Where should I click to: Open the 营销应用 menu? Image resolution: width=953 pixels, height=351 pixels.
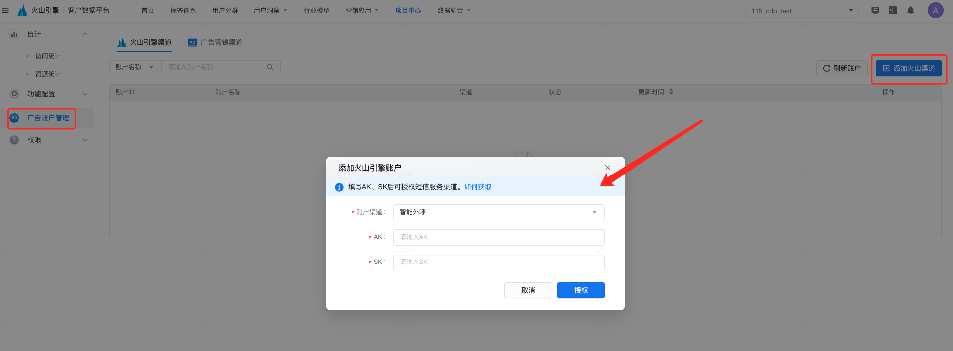click(362, 10)
